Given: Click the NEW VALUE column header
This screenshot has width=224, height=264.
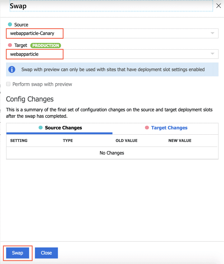Looking at the screenshot, I should tap(180, 140).
